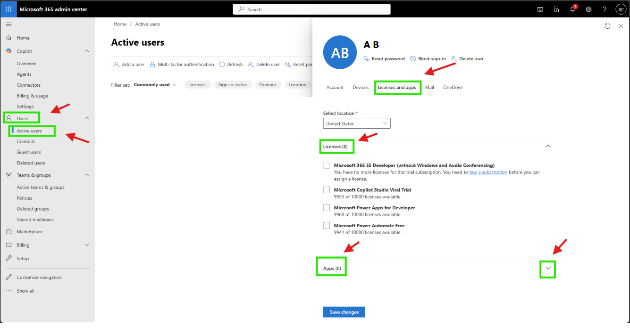Image resolution: width=630 pixels, height=328 pixels.
Task: Click the Customize navigation pencil icon
Action: [9, 277]
